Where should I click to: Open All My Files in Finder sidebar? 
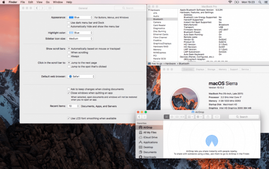click(x=149, y=132)
